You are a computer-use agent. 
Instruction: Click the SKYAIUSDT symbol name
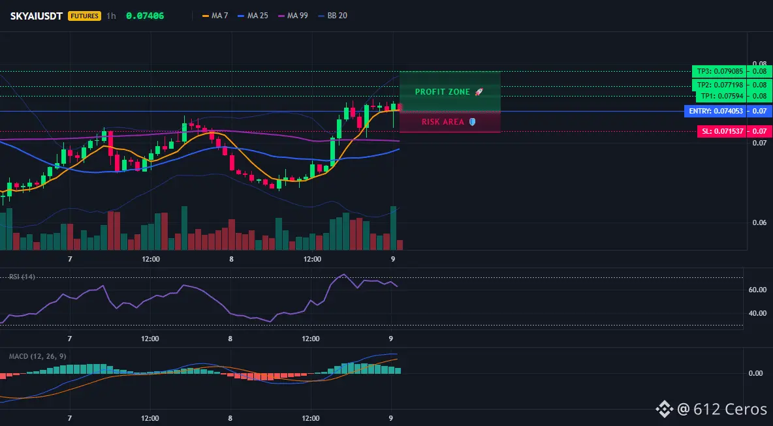(37, 16)
